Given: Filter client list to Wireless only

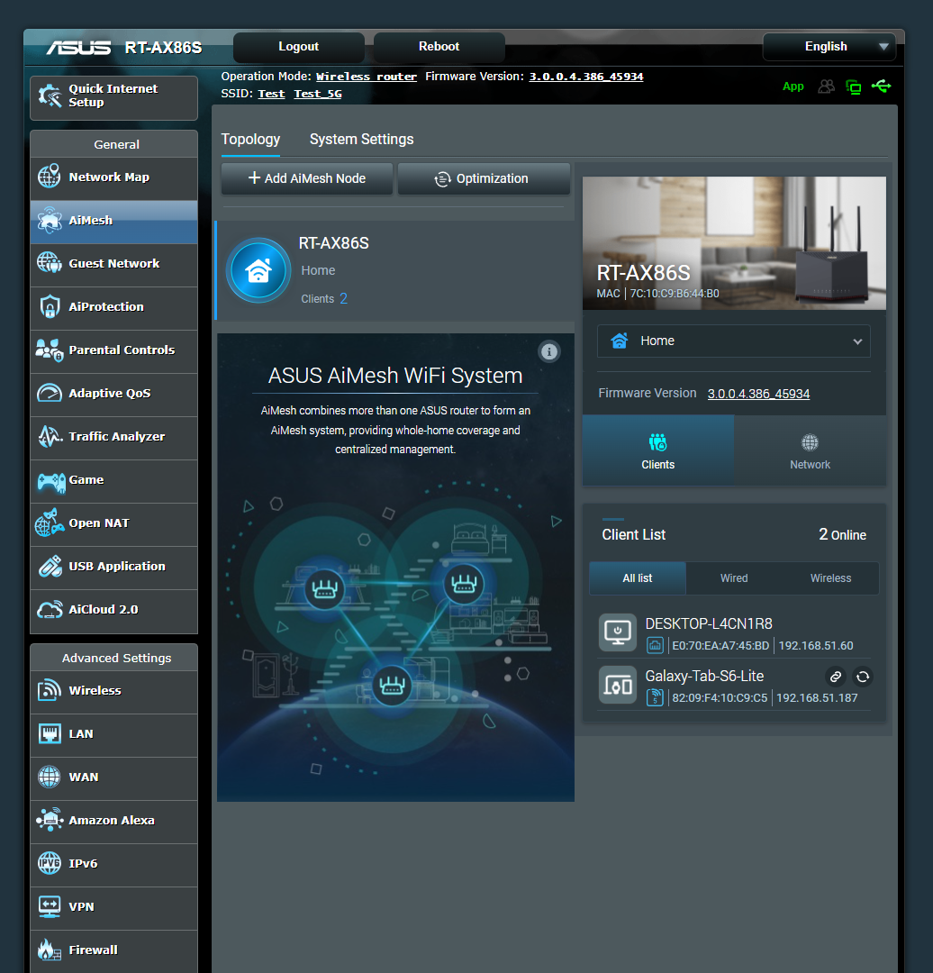Looking at the screenshot, I should tap(829, 577).
